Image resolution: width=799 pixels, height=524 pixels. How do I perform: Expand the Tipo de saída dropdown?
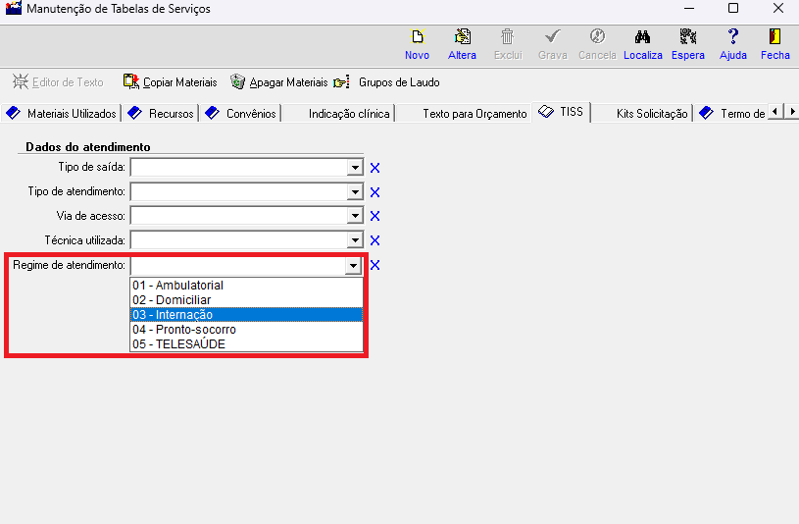tap(355, 169)
